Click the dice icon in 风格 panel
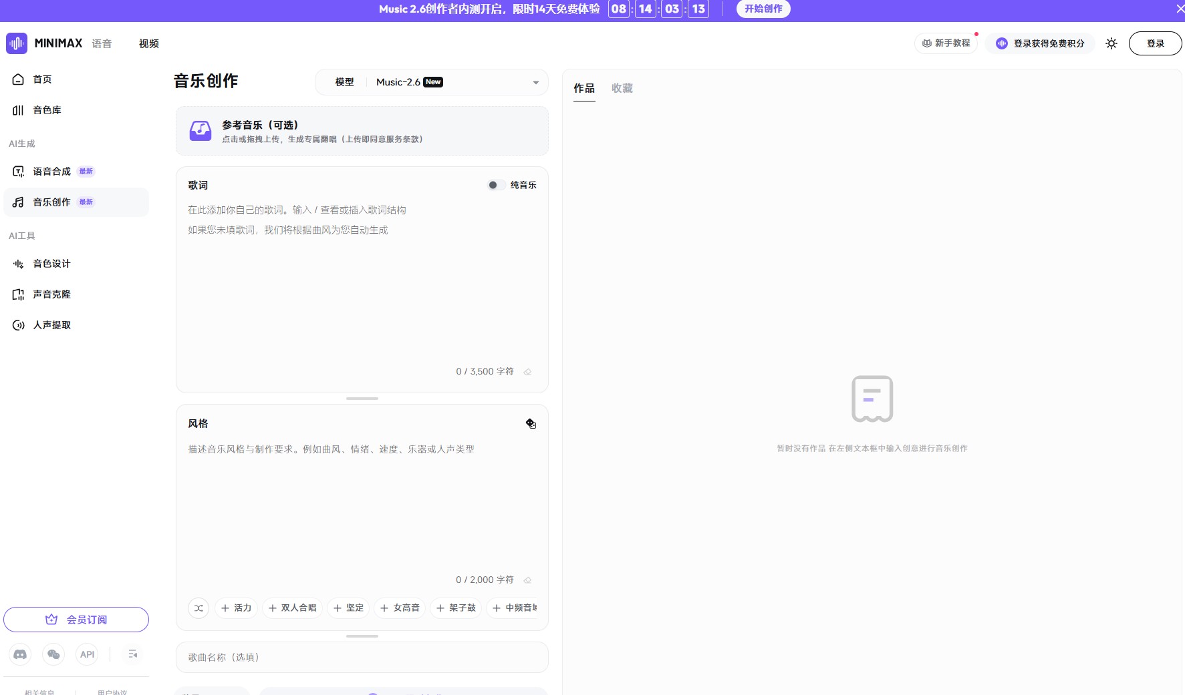Viewport: 1185px width, 695px height. click(531, 424)
